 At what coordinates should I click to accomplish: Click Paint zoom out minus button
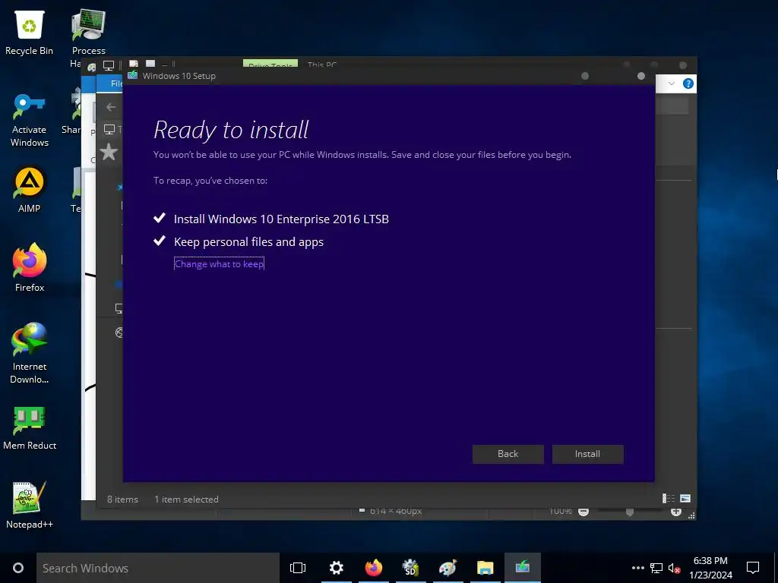coord(583,512)
